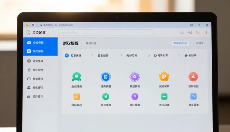Open the green square app icon
The image size is (230, 132).
coord(164,96)
